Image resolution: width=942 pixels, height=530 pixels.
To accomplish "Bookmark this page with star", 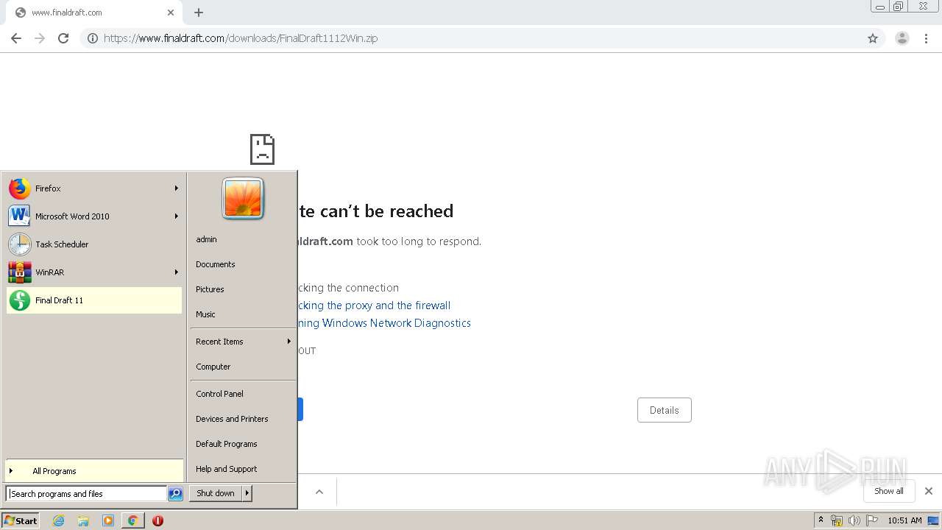I will [x=873, y=38].
